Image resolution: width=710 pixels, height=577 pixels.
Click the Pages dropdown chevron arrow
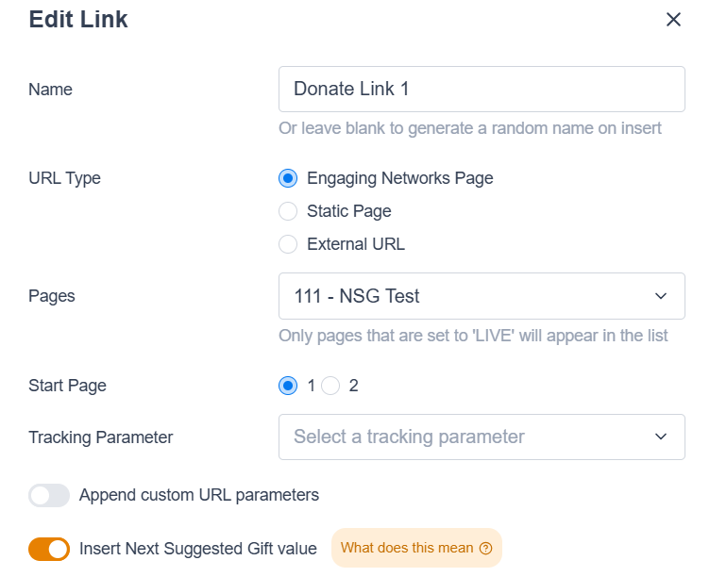(x=661, y=296)
